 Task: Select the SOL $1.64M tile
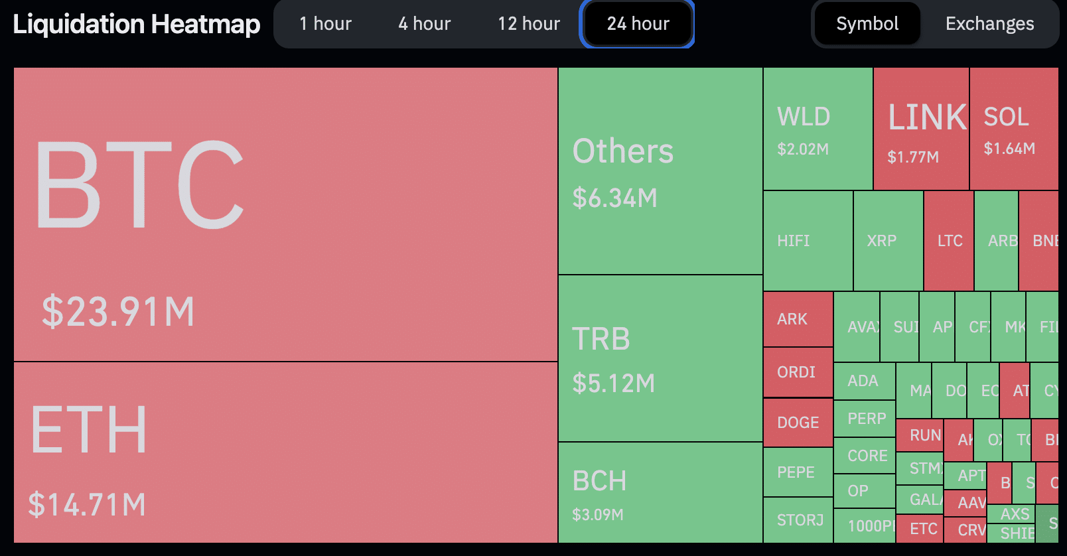click(1013, 129)
